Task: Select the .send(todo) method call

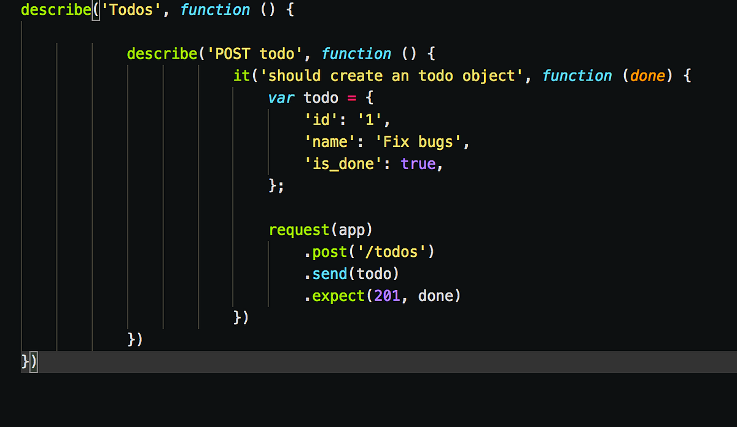Action: 352,273
